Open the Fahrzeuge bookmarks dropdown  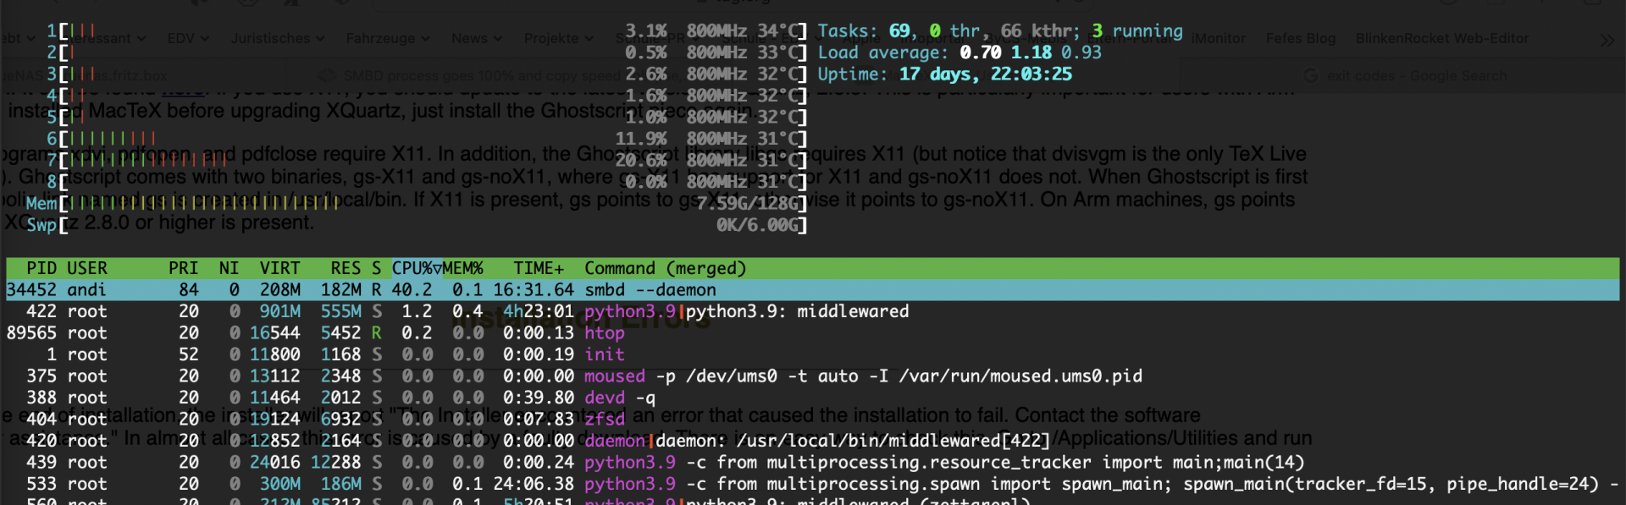click(x=387, y=39)
